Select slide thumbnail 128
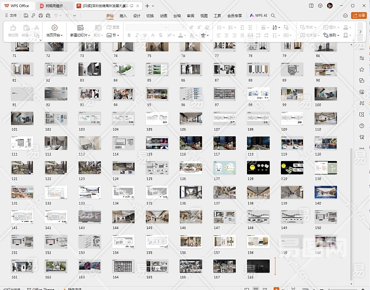Image resolution: width=370 pixels, height=290 pixels. pos(258,168)
